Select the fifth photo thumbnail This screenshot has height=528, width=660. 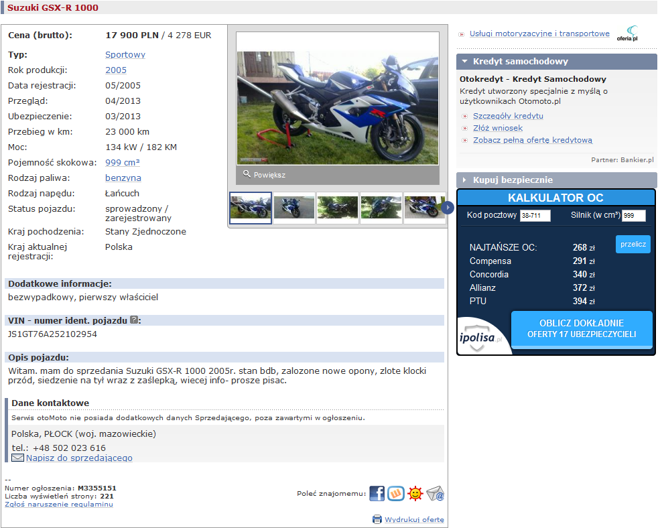click(x=424, y=208)
